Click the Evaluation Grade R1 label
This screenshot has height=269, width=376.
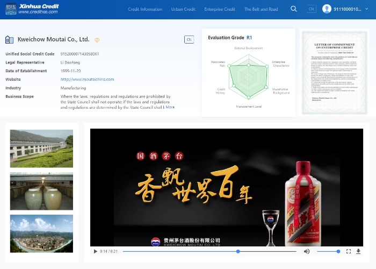[x=230, y=38]
